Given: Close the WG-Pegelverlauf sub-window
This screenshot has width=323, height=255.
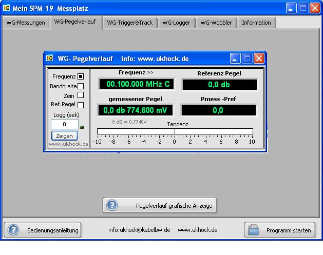Looking at the screenshot, I should [259, 58].
